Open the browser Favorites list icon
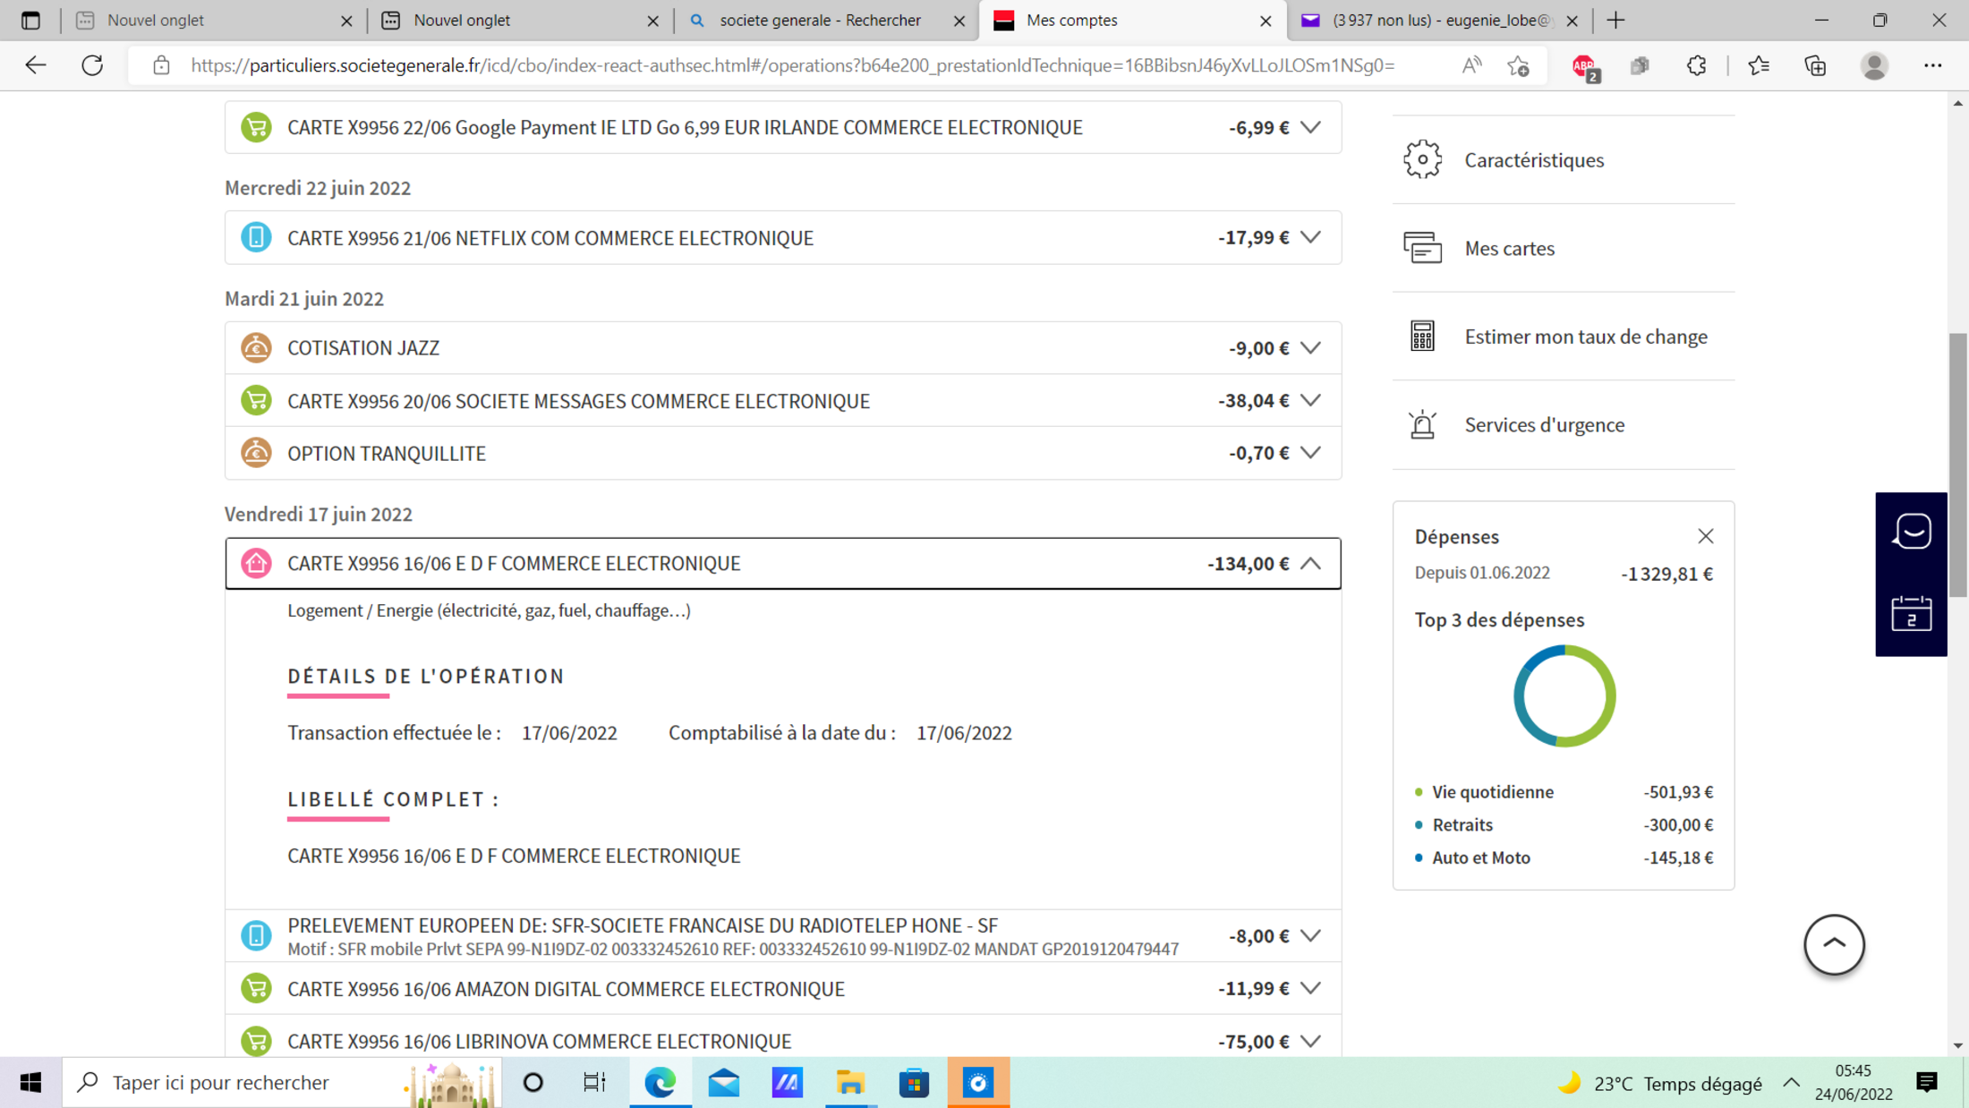Screen dimensions: 1969x1108 pos(1759,65)
